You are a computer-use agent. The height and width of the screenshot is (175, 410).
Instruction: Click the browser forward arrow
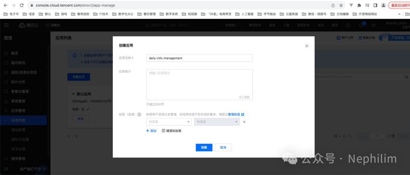click(14, 5)
